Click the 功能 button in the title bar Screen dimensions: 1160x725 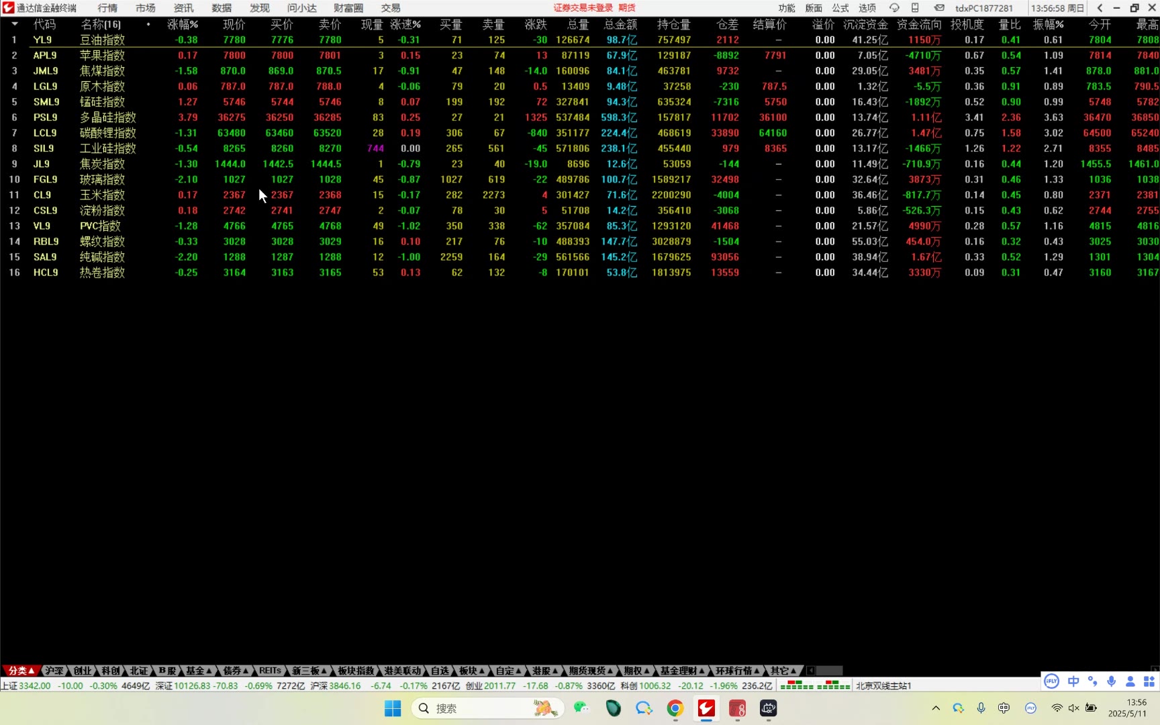[x=787, y=8]
